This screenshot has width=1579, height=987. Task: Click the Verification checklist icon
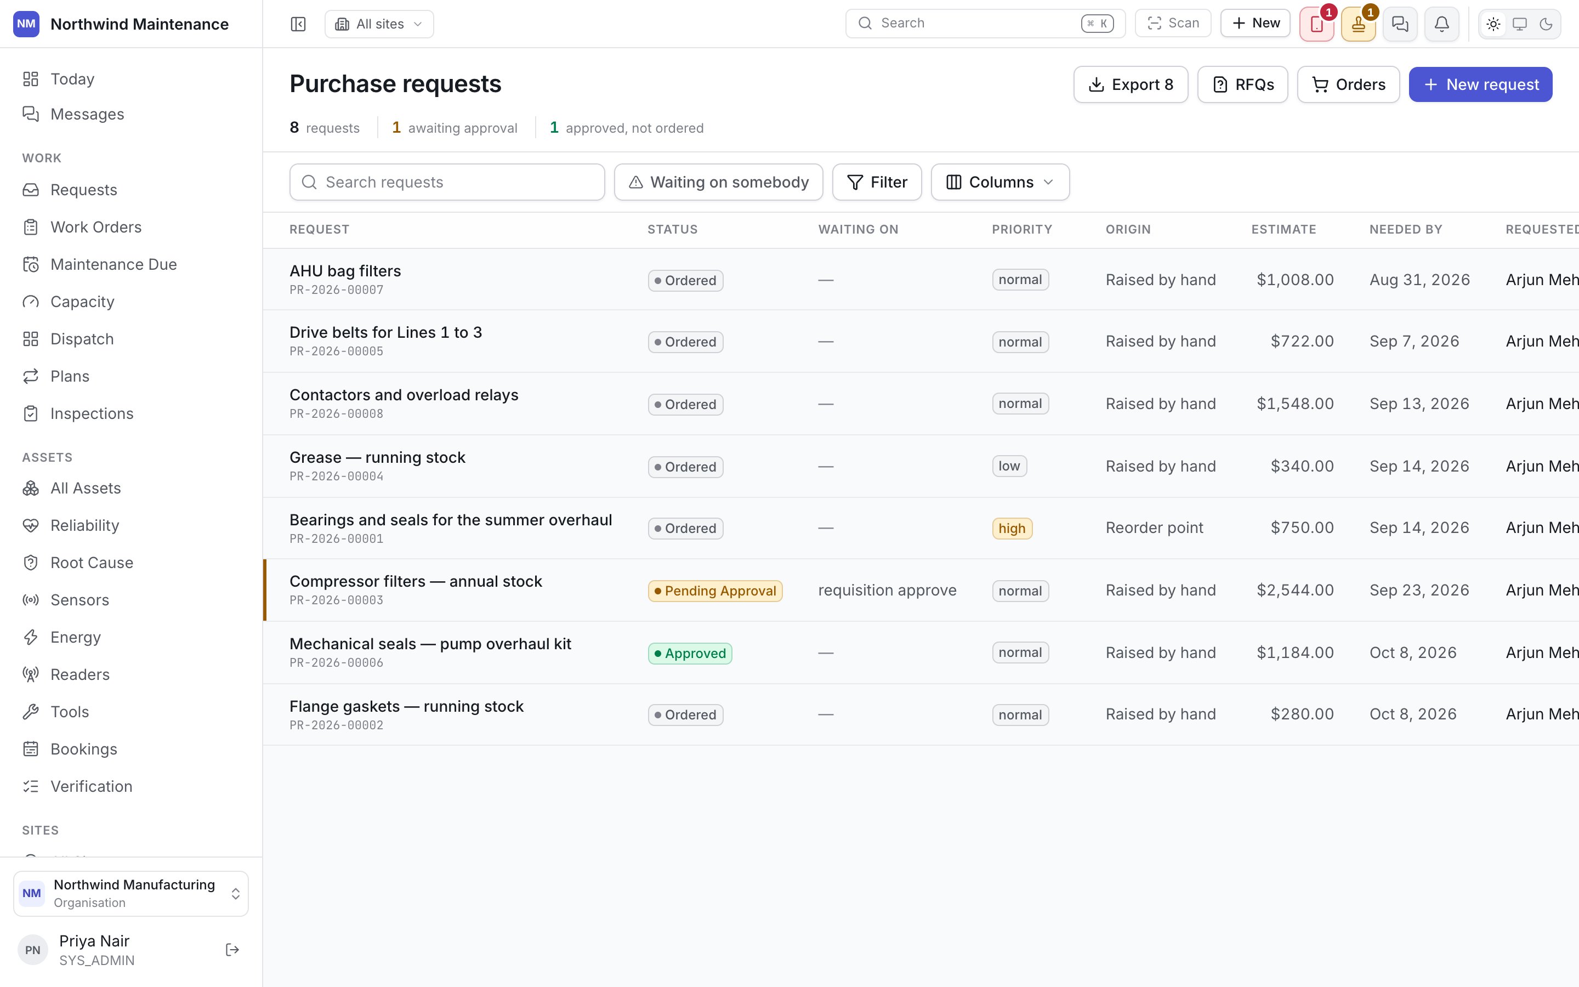coord(31,786)
